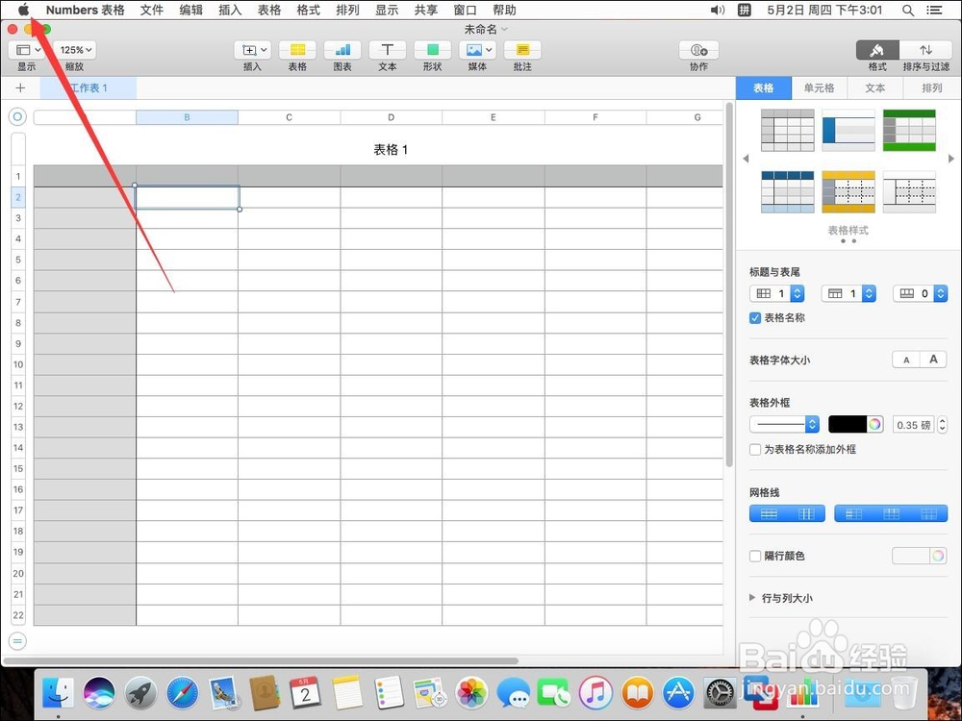The height and width of the screenshot is (721, 962).
Task: Insert a new table with the 表格 toolbar icon
Action: click(296, 53)
